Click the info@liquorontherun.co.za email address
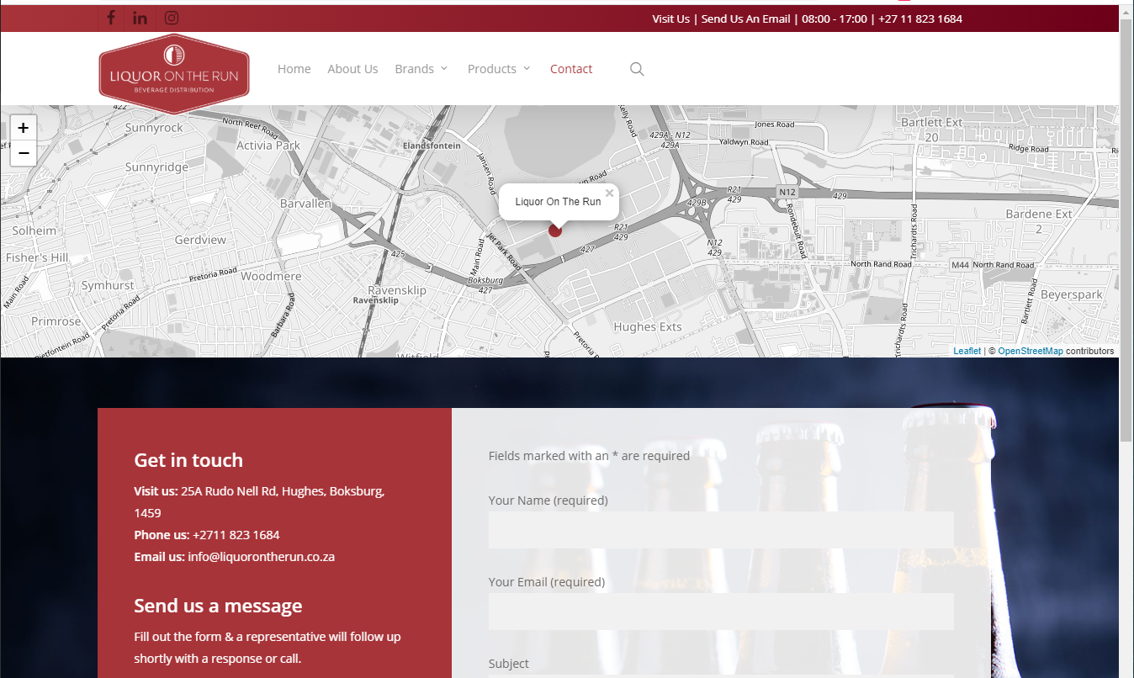 [261, 557]
